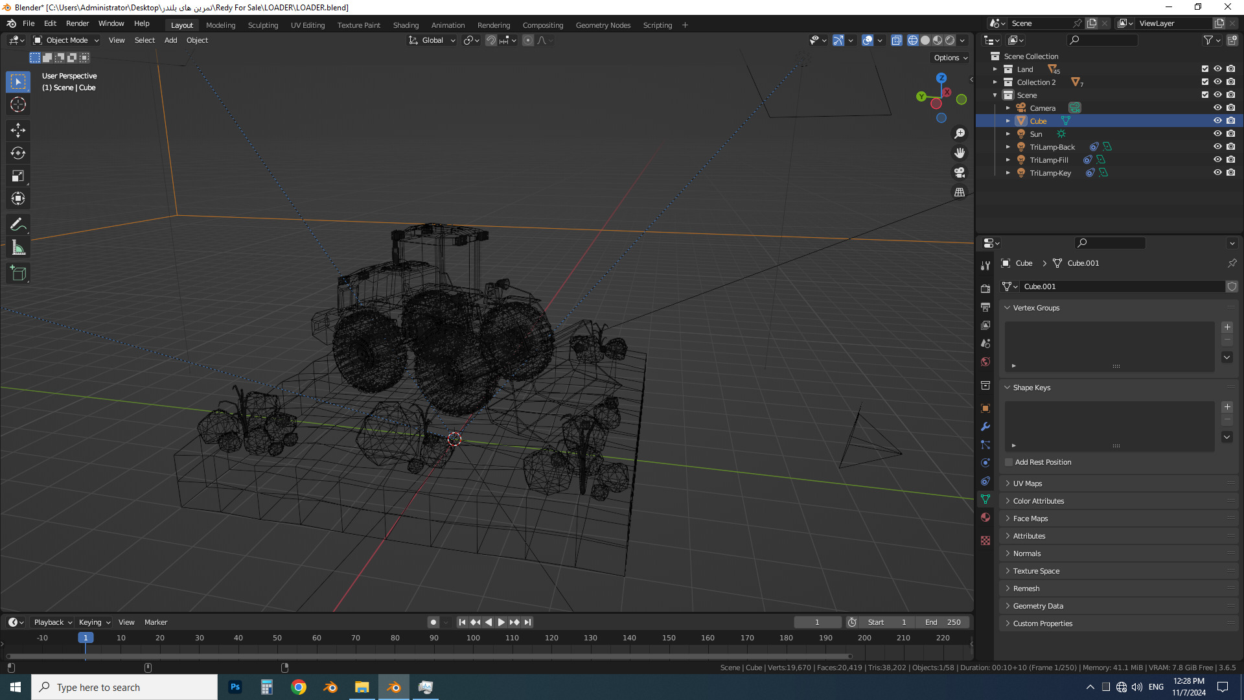Image resolution: width=1244 pixels, height=700 pixels.
Task: Activate the Scale tool
Action: point(18,176)
